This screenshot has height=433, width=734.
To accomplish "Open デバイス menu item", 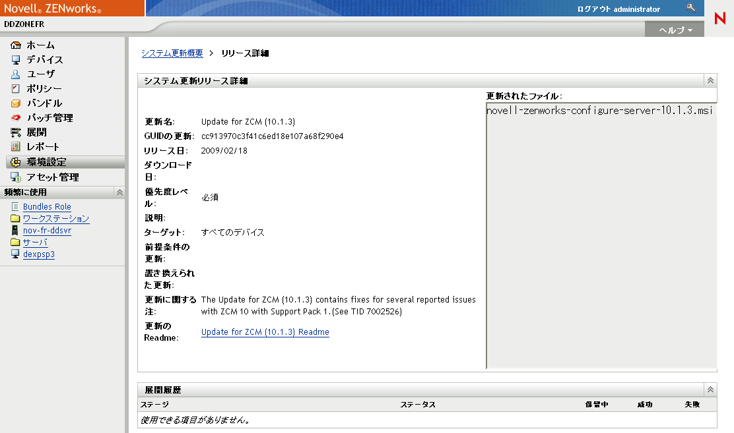I will [x=44, y=60].
